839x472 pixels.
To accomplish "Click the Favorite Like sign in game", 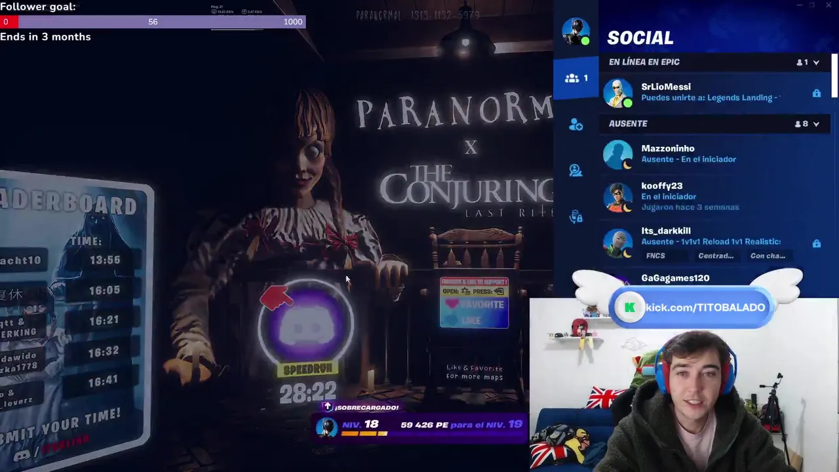I will pyautogui.click(x=474, y=304).
